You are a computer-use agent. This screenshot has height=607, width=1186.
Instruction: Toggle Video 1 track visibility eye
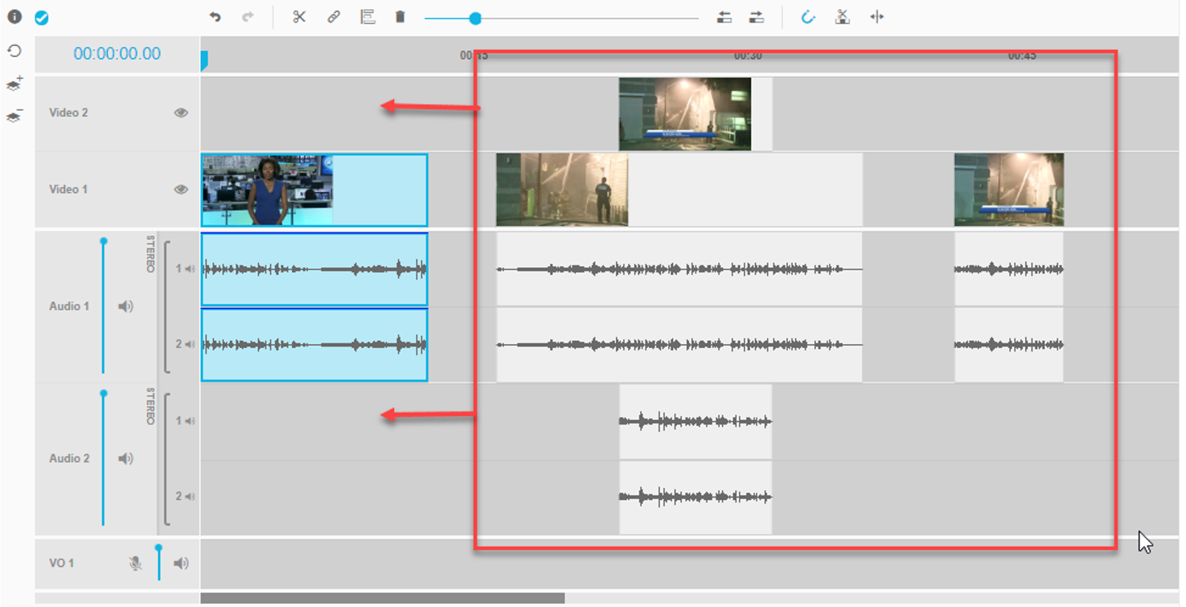click(x=181, y=190)
